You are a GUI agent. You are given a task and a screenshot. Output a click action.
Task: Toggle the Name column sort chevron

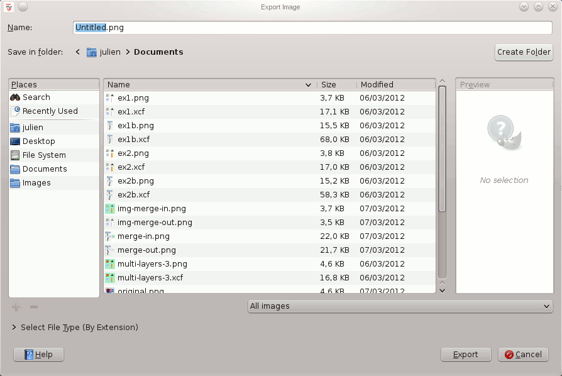[x=308, y=84]
